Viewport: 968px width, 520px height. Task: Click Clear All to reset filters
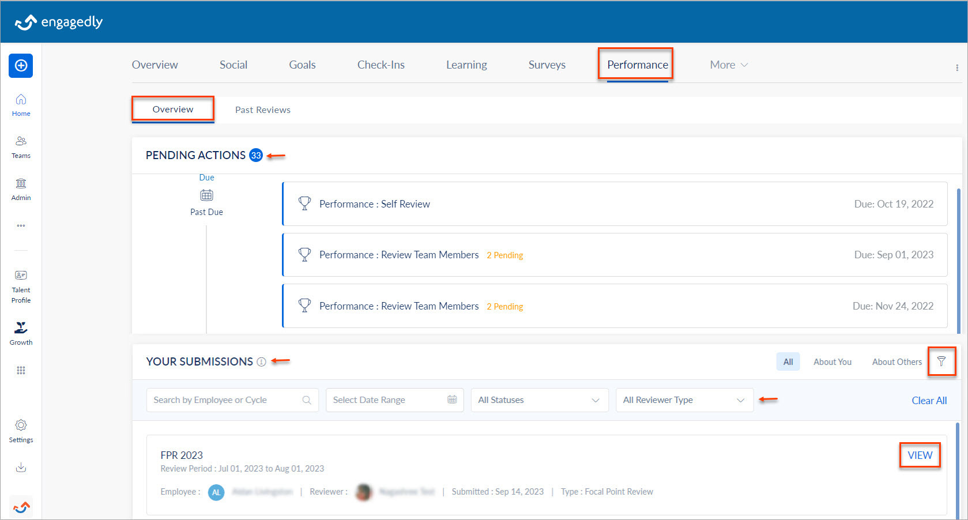(929, 400)
